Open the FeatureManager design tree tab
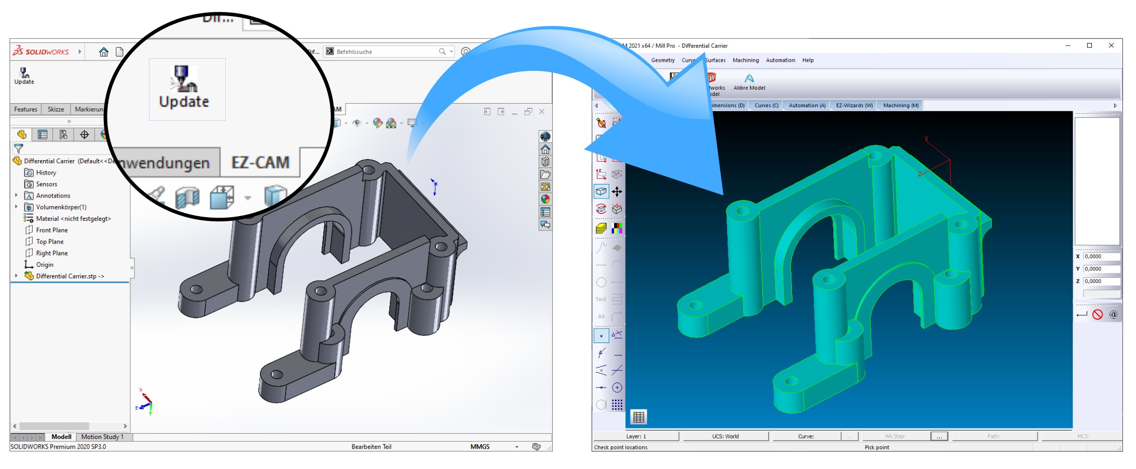Image resolution: width=1136 pixels, height=469 pixels. point(22,135)
